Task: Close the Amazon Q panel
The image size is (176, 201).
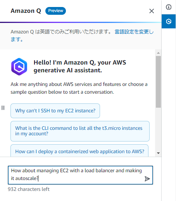Action: pyautogui.click(x=152, y=11)
